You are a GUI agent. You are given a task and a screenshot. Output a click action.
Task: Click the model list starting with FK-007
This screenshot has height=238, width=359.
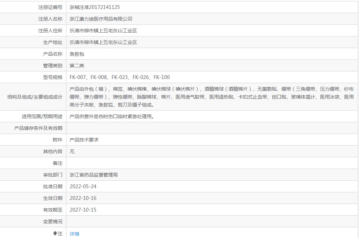click(119, 77)
